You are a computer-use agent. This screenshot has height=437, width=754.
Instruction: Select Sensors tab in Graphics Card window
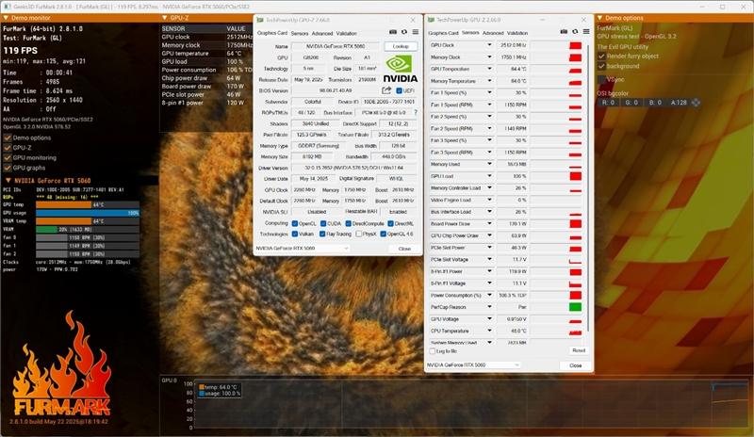(x=300, y=33)
